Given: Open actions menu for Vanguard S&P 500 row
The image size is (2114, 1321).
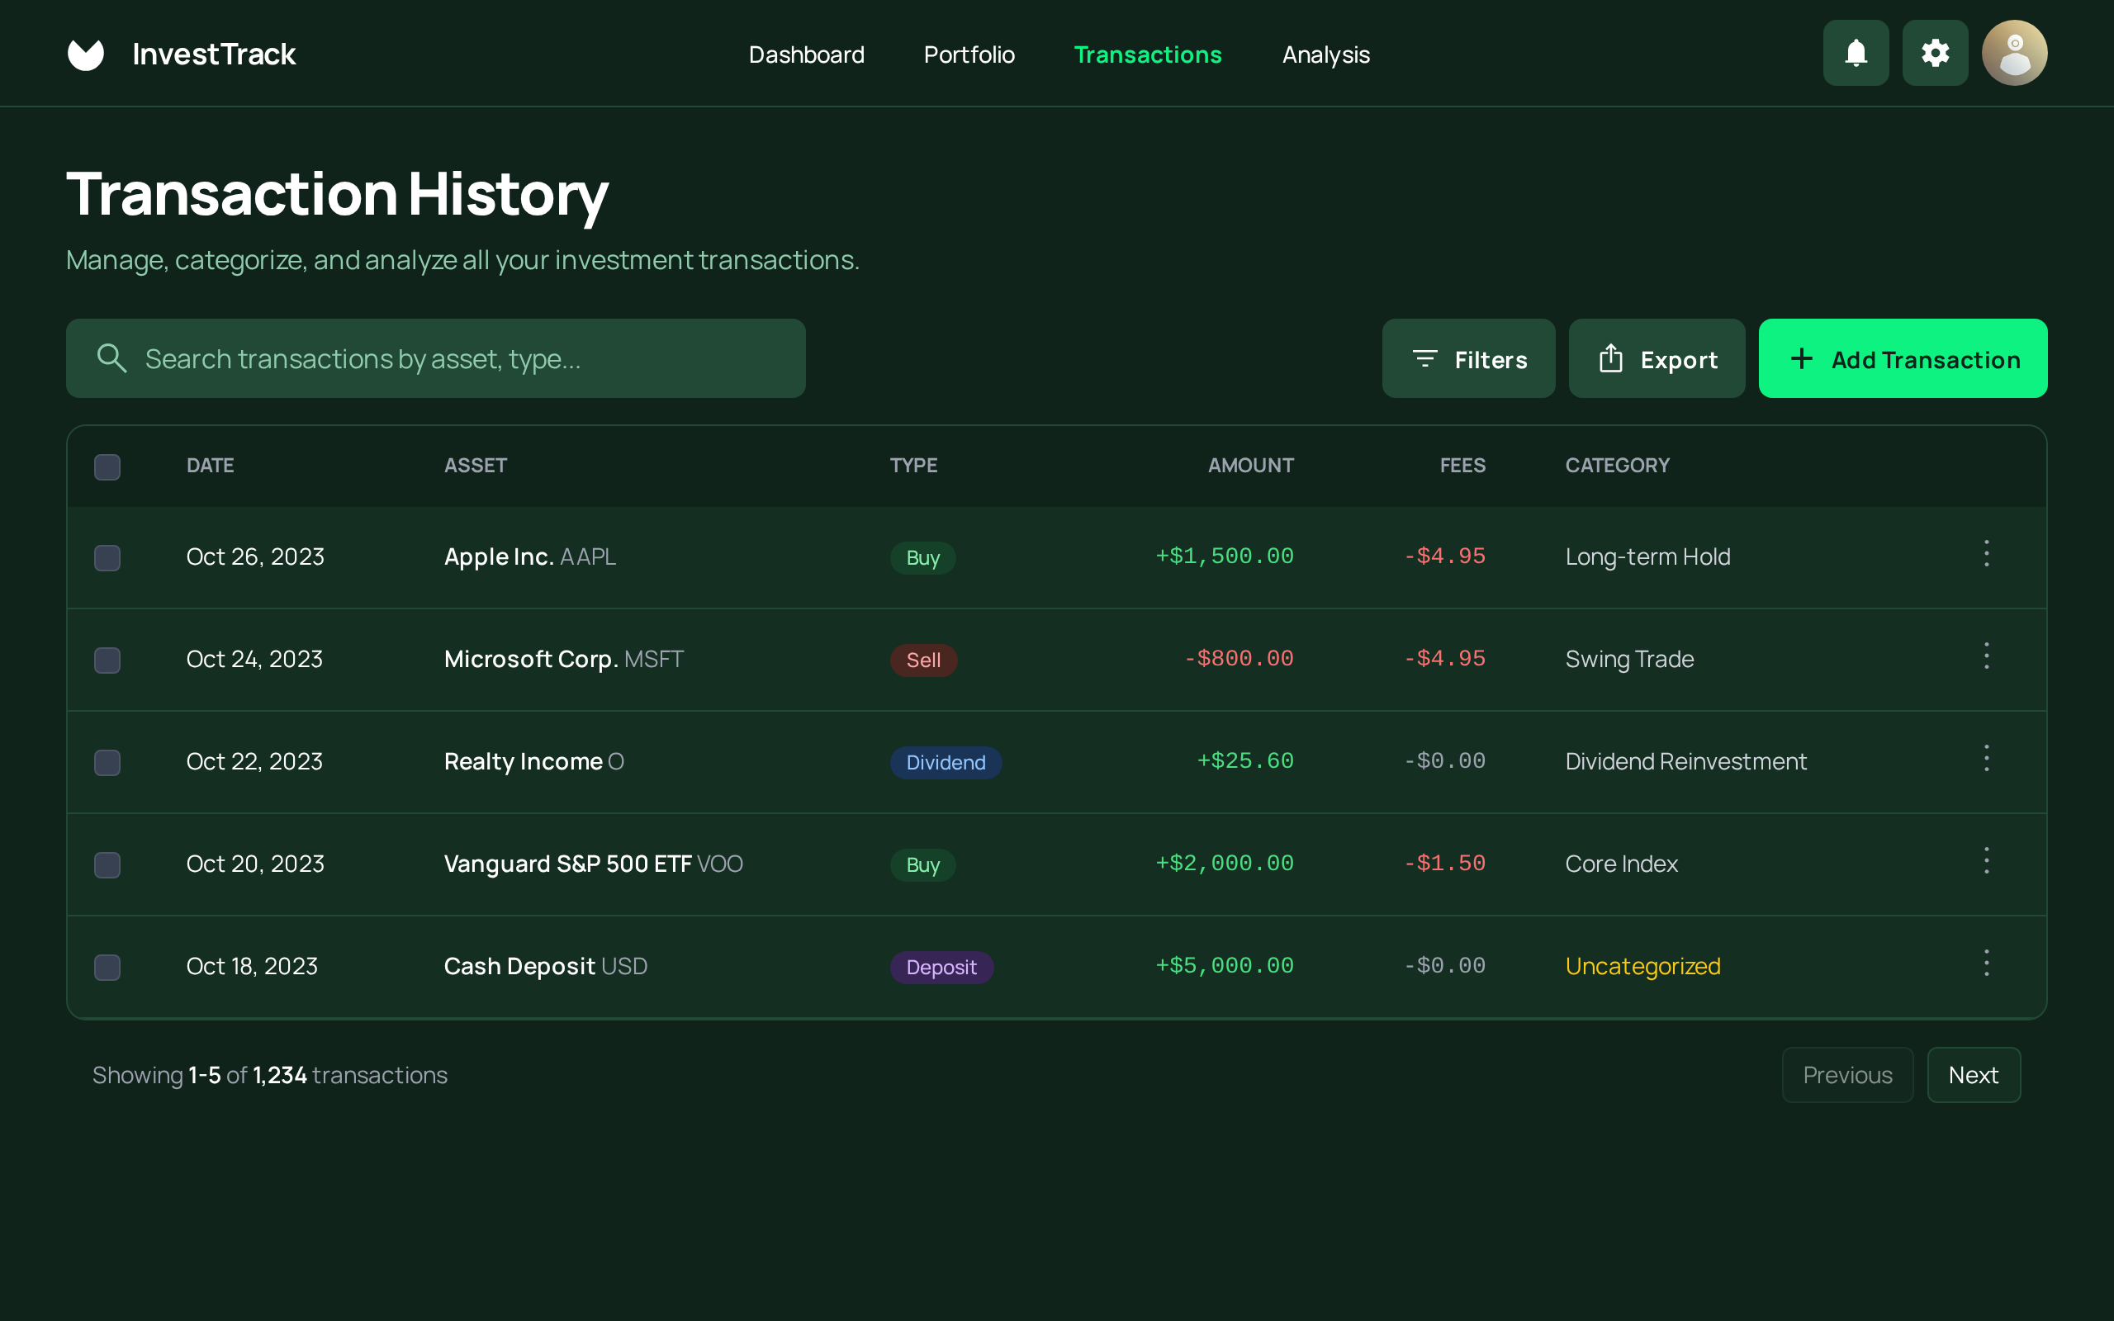Looking at the screenshot, I should pyautogui.click(x=1988, y=860).
